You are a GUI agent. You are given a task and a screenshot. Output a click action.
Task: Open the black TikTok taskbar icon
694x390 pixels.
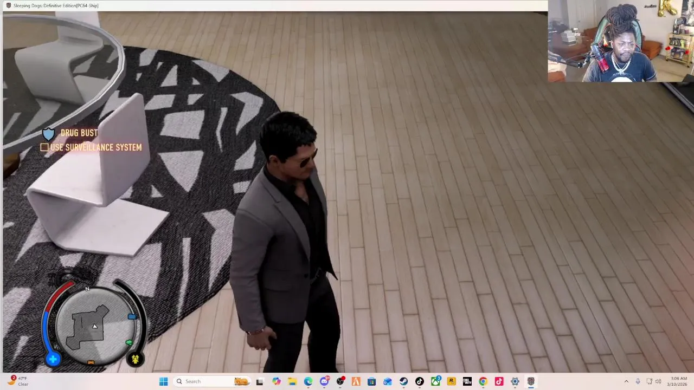(420, 381)
